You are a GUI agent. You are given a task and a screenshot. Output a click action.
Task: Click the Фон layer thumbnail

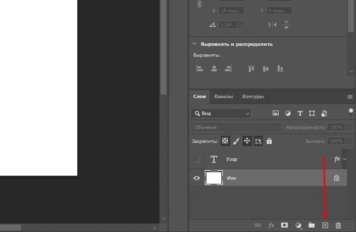click(214, 178)
